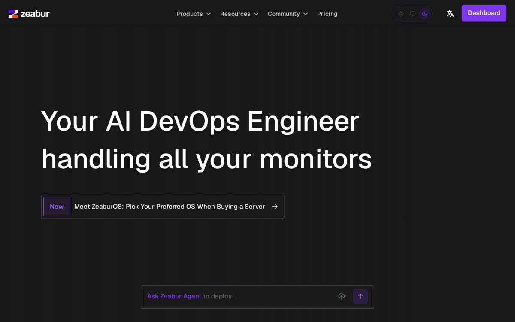This screenshot has height=322, width=515.
Task: Expand the Community menu
Action: pyautogui.click(x=288, y=14)
